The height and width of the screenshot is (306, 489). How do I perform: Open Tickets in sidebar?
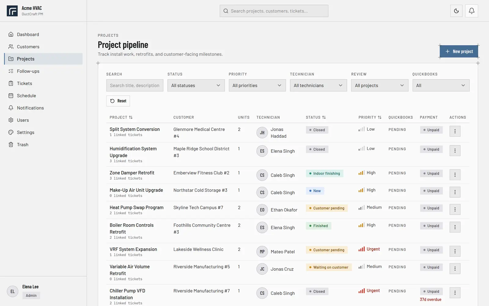pos(43,84)
